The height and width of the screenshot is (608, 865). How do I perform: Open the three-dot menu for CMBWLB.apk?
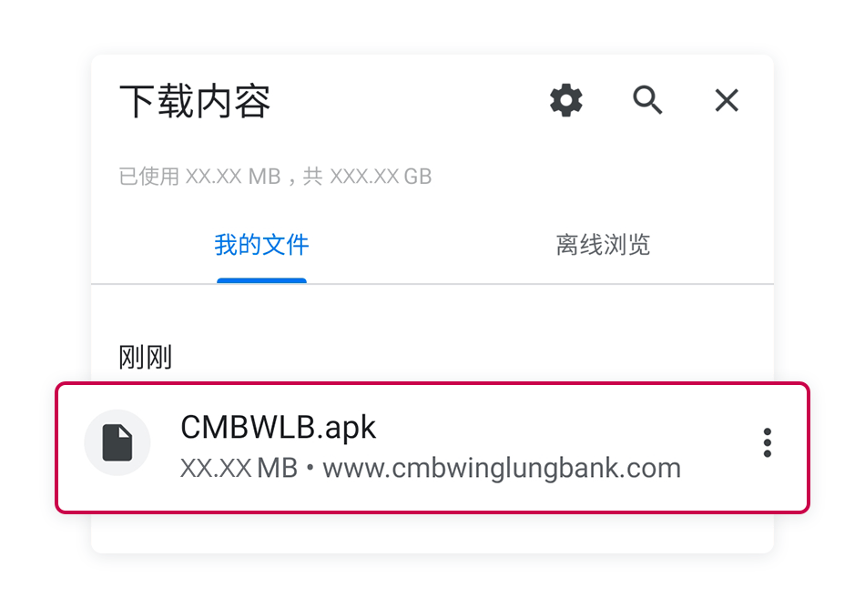tap(767, 442)
